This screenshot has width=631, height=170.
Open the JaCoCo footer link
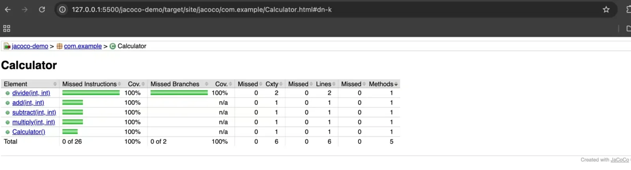[x=620, y=160]
